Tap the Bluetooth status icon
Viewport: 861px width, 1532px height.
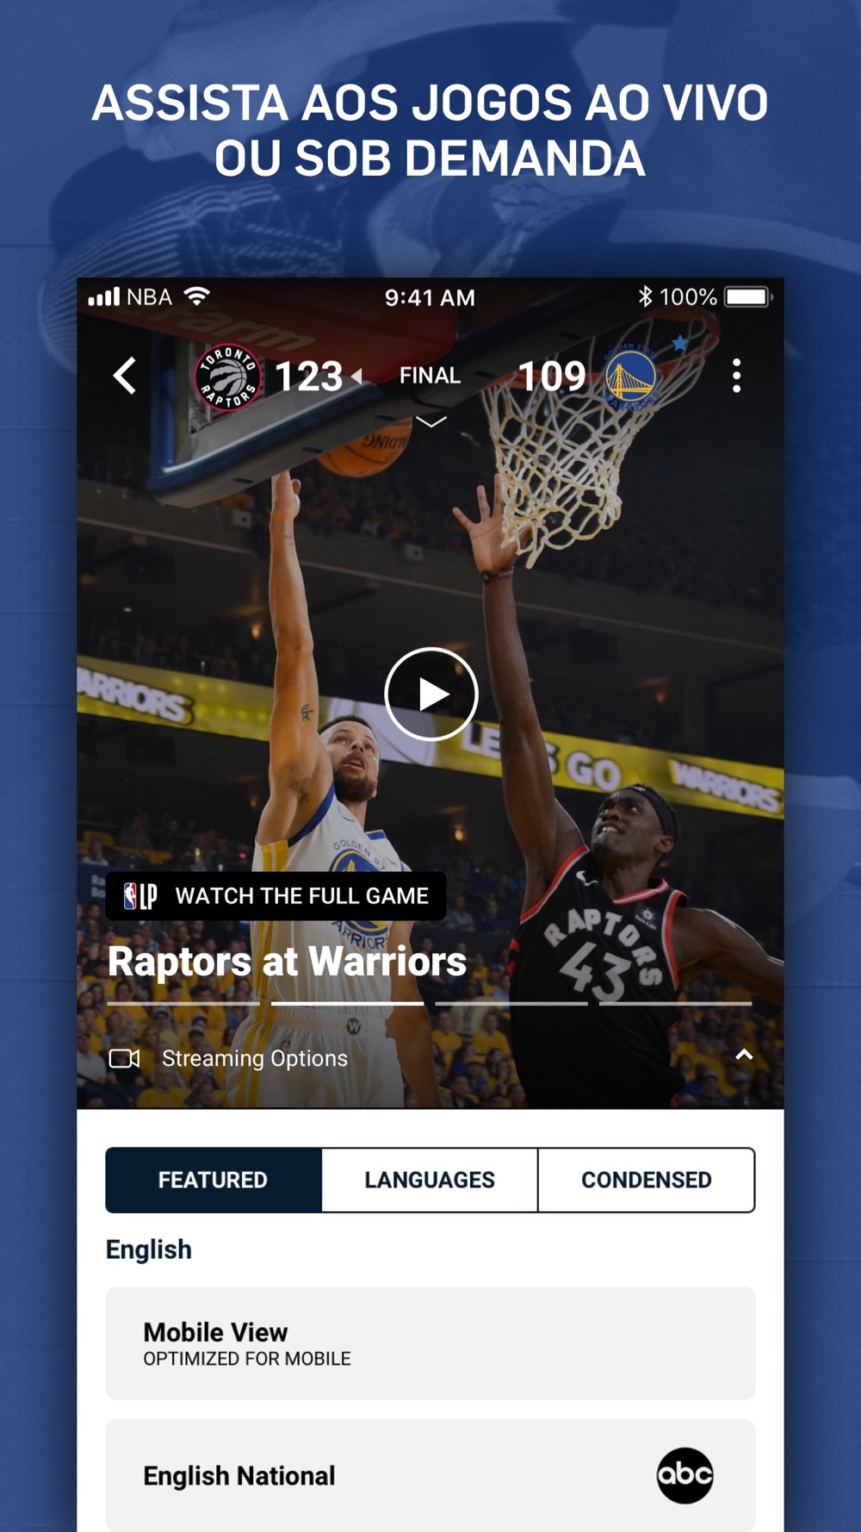point(645,296)
